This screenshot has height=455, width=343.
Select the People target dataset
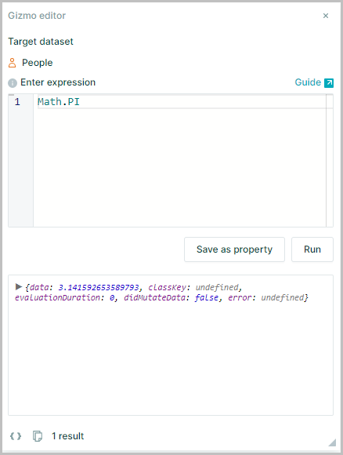(x=38, y=63)
